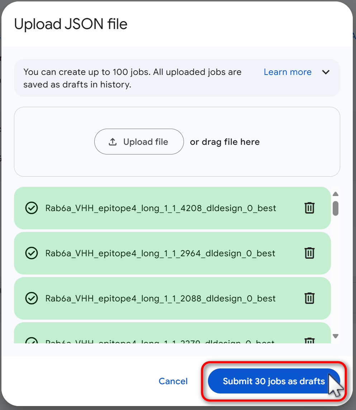Image resolution: width=356 pixels, height=410 pixels.
Task: Click the 'Upload JSON file' dialog title
Action: point(71,24)
